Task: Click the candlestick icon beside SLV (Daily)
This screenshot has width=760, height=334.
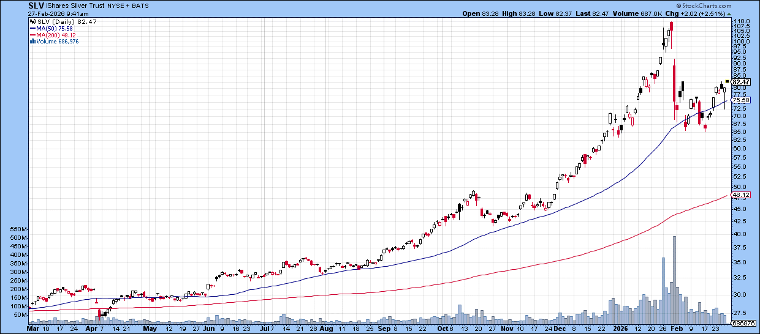Action: pos(31,21)
